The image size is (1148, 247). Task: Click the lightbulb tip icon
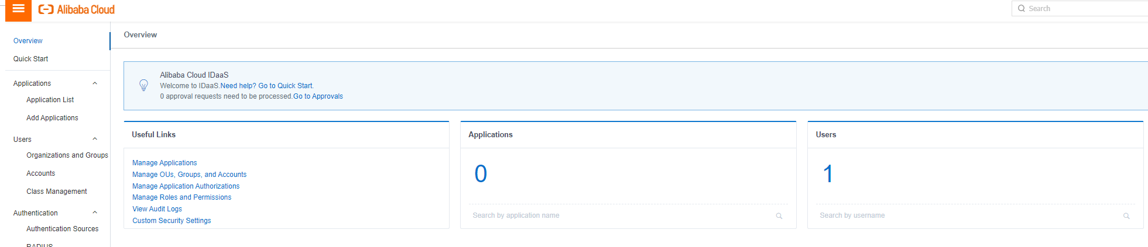click(x=143, y=85)
